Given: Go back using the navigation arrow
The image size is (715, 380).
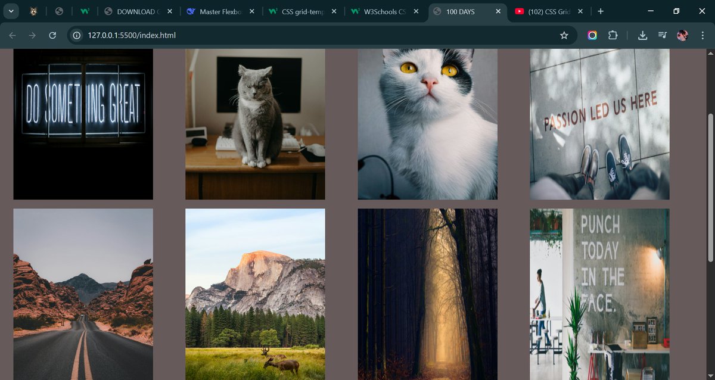Looking at the screenshot, I should (13, 35).
